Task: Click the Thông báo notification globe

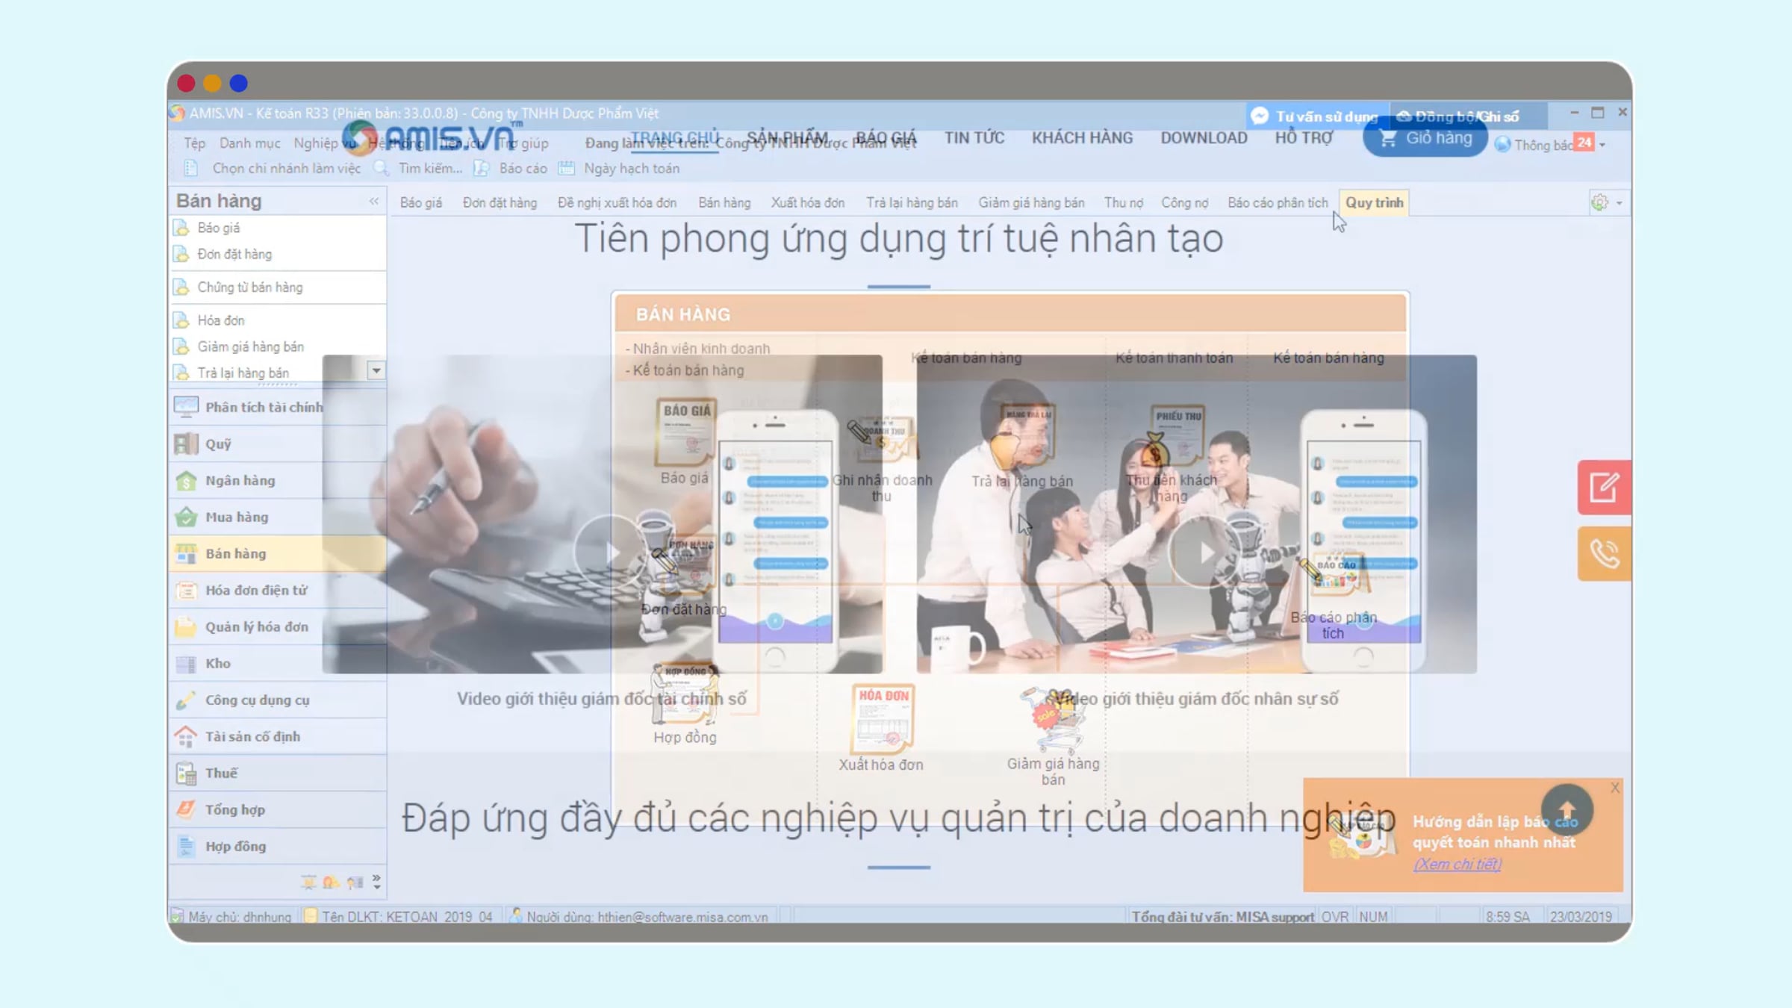Action: click(x=1502, y=145)
